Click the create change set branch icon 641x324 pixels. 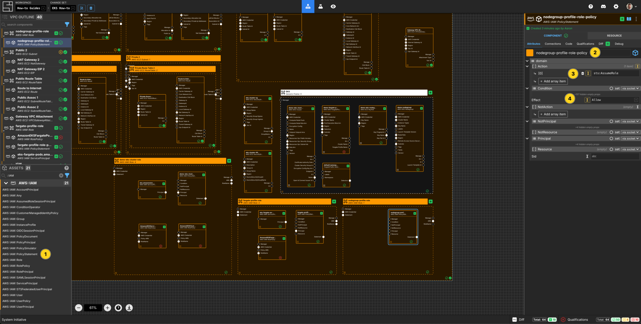(x=82, y=8)
